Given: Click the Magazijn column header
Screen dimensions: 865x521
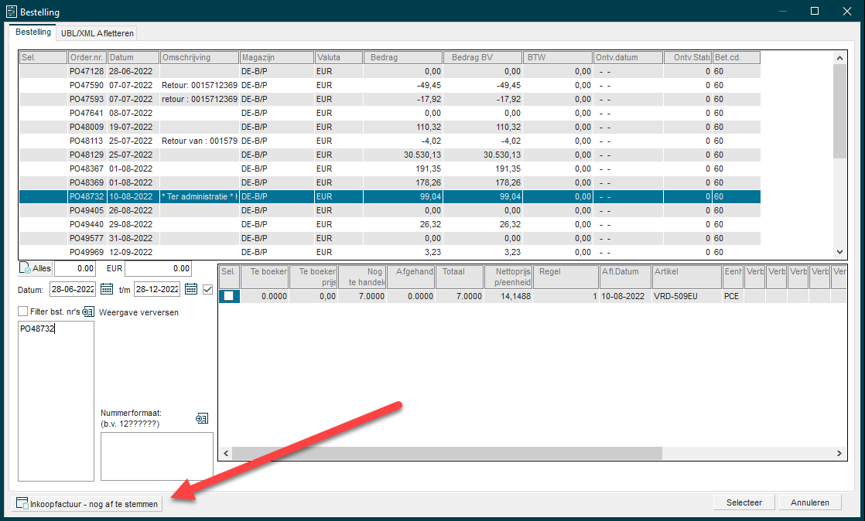Looking at the screenshot, I should 277,57.
